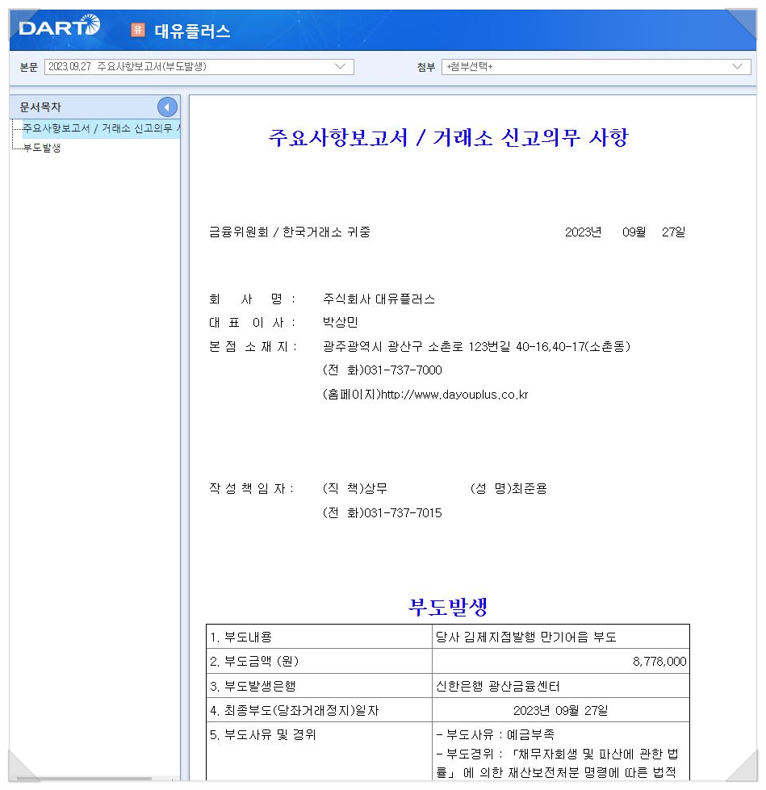Click the 본 점 소 재 지 label

253,346
